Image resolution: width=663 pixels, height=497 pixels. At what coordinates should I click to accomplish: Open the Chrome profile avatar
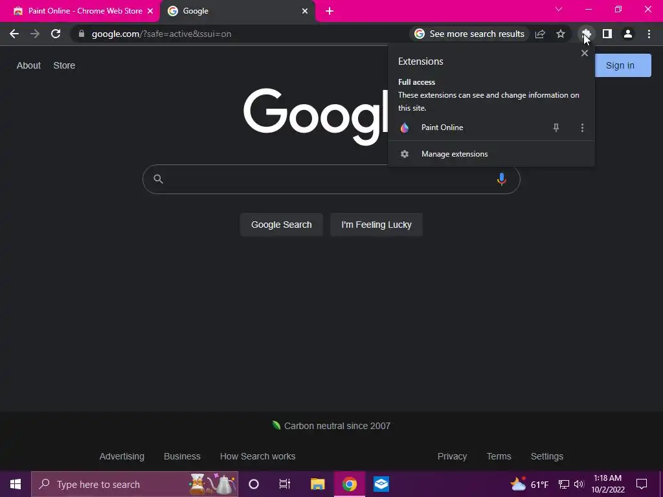pos(628,34)
